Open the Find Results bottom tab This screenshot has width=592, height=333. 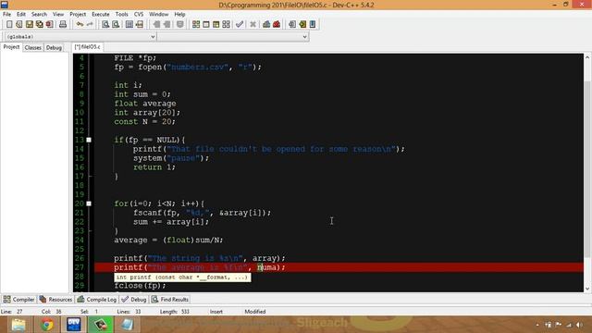170,300
